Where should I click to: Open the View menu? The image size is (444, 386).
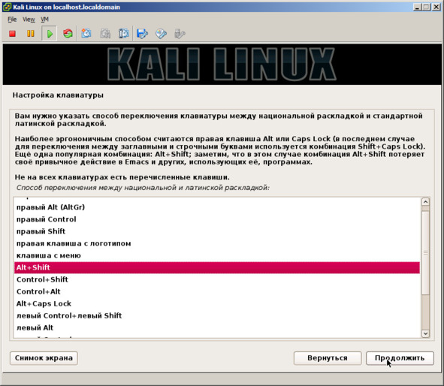29,20
